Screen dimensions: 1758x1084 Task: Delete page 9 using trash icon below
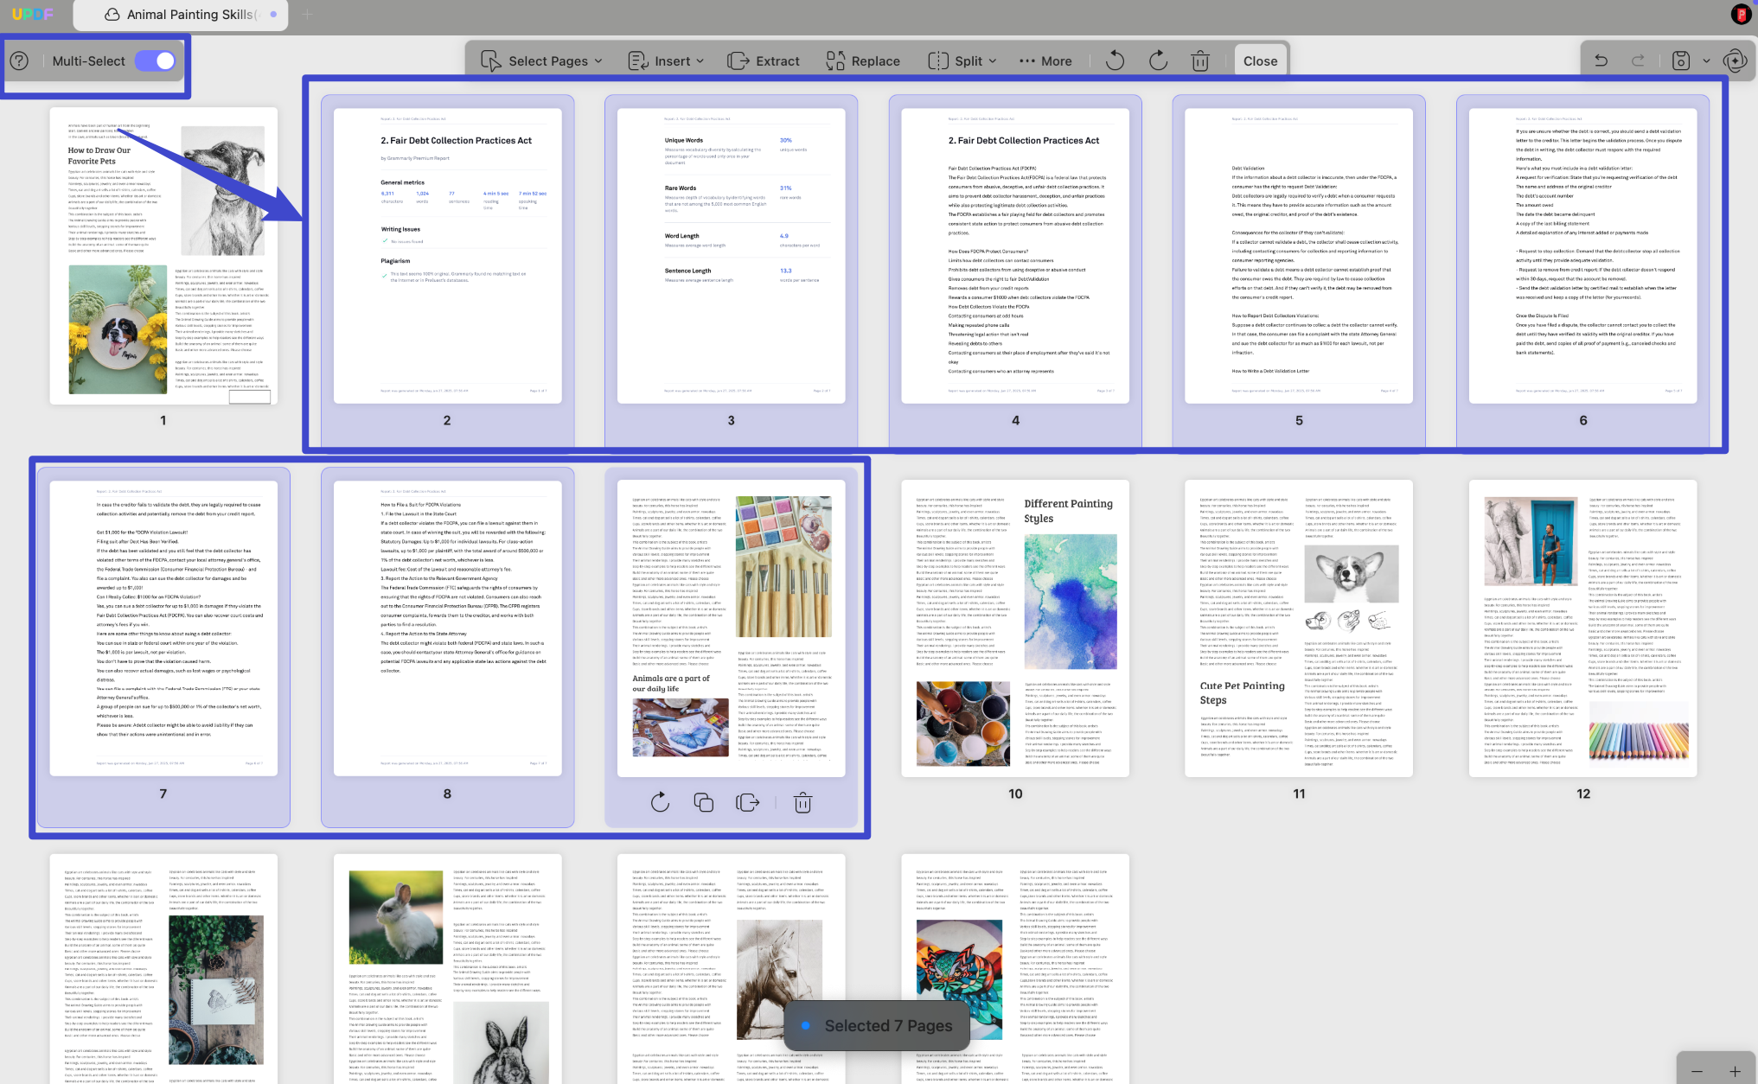[802, 802]
